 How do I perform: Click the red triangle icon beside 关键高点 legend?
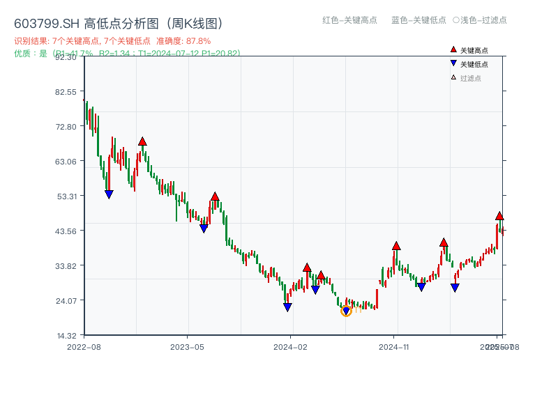pyautogui.click(x=453, y=49)
